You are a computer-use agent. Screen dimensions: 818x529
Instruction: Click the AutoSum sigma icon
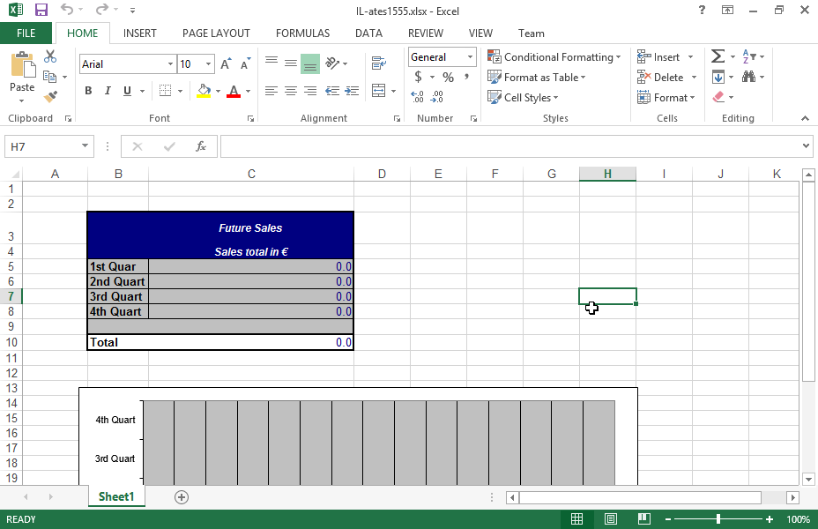718,56
